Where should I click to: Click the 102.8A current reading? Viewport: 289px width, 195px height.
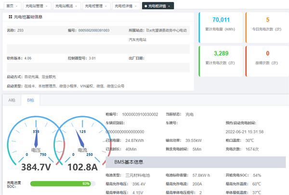click(82, 168)
